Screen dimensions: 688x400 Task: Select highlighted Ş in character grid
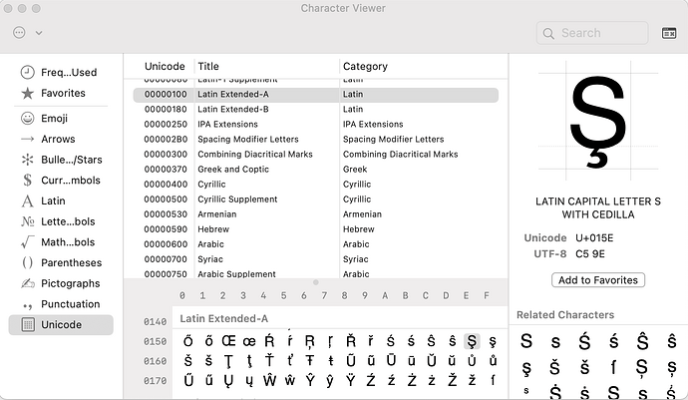(472, 341)
